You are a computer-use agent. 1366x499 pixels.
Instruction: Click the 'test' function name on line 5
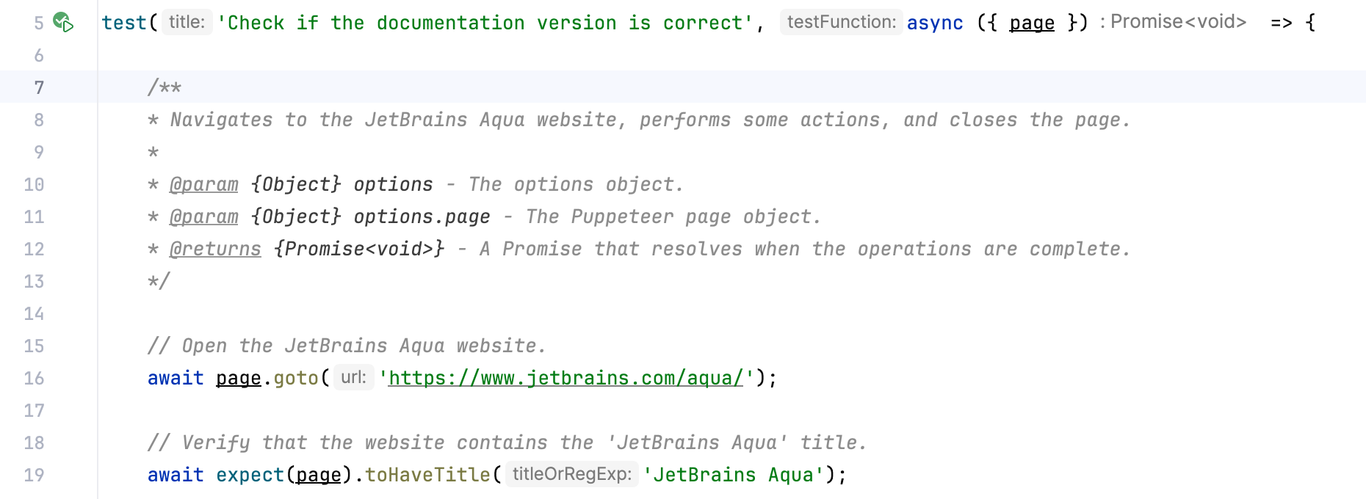124,23
